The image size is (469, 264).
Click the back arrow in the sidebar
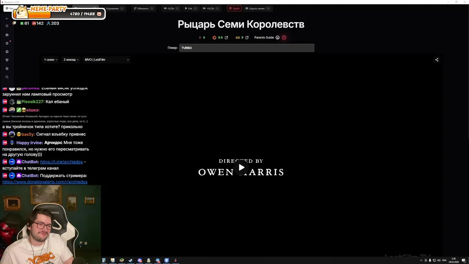(7, 19)
